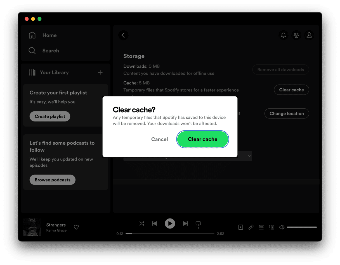Cancel the Clear cache dialog
Viewport: 340px width, 265px height.
click(x=159, y=139)
